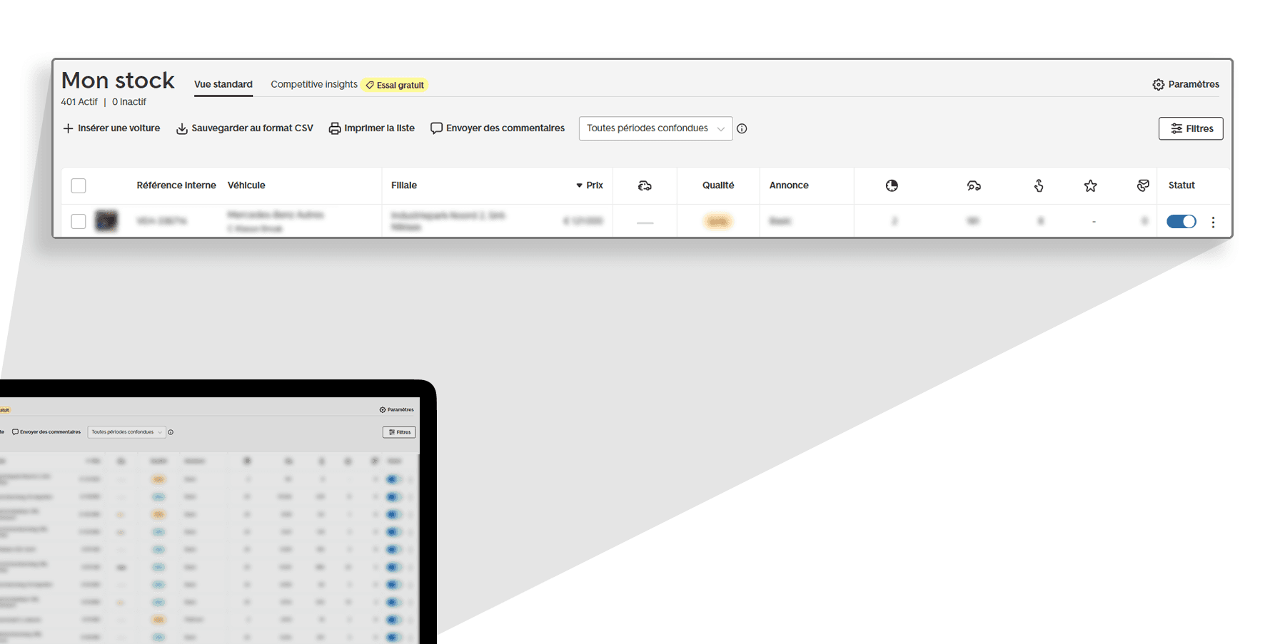Sort by Annonce column header

coord(789,185)
